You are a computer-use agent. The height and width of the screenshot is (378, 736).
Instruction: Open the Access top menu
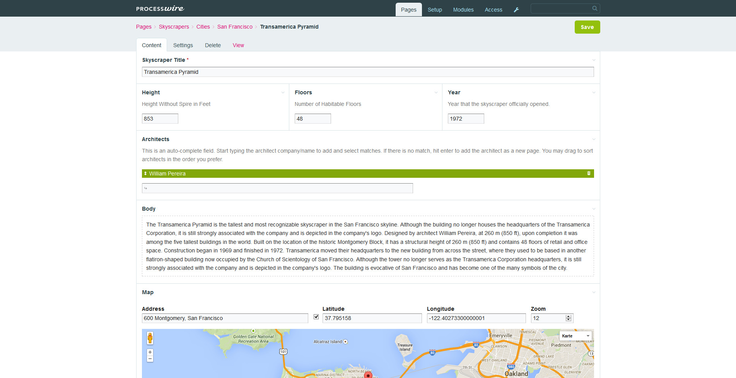pyautogui.click(x=494, y=10)
